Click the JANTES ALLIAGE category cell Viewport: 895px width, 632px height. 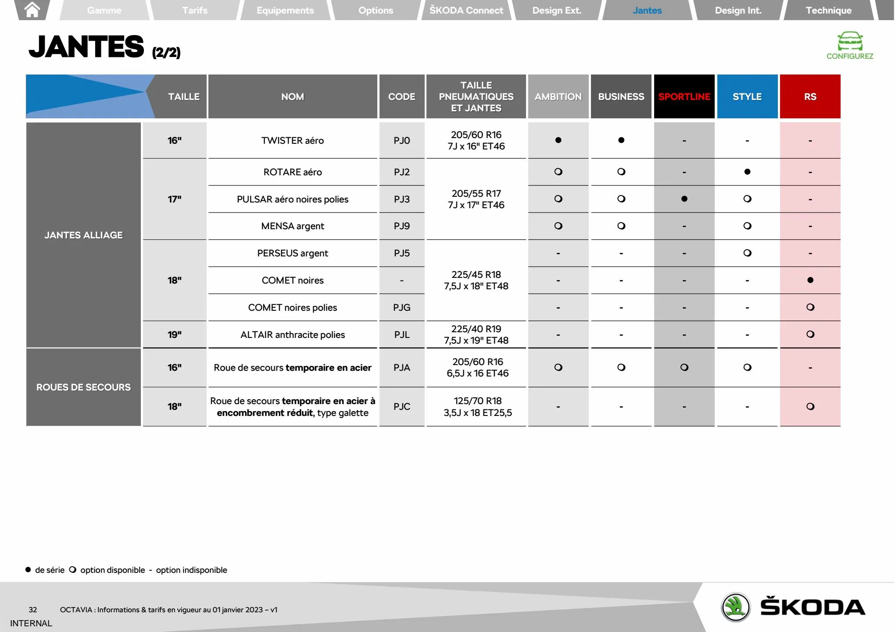(83, 235)
